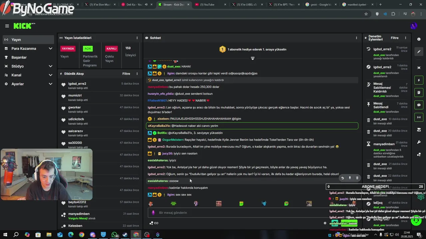Image resolution: width=426 pixels, height=239 pixels.
Task: Open Yayın İstatistikleri three-dot options
Action: pyautogui.click(x=137, y=38)
